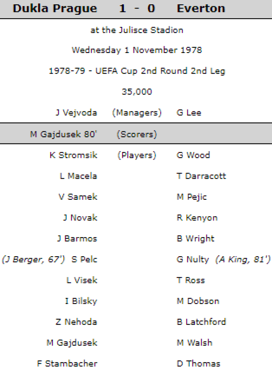272x370 pixels.
Task: Click the Everton team name
Action: click(x=201, y=8)
